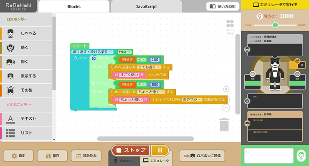
Task: Open the 表示する block category
Action: (x=26, y=76)
